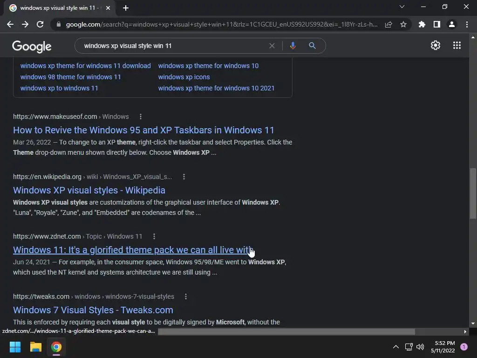Viewport: 477px width, 358px height.
Task: Go forward to the next page
Action: [x=25, y=24]
